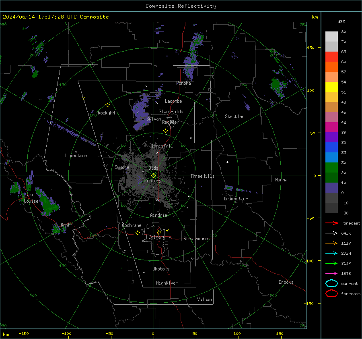Click the Sylvan town label
Viewport: 362px width, 339px height.
point(154,119)
